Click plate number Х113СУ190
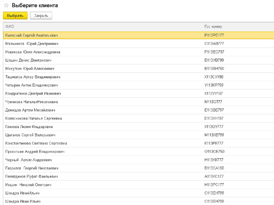This screenshot has height=205, width=274. tap(214, 77)
